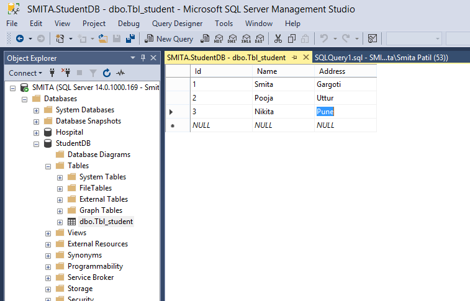Viewport: 470px width, 301px height.
Task: Open the View menu
Action: tap(62, 24)
